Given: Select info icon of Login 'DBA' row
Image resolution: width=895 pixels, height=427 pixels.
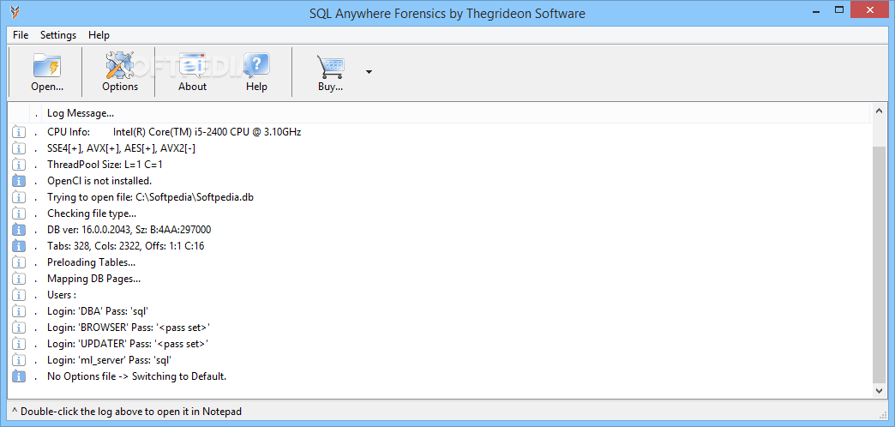Looking at the screenshot, I should click(19, 312).
